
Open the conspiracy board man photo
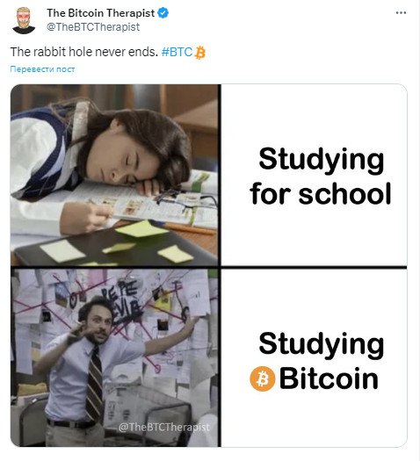click(x=114, y=357)
